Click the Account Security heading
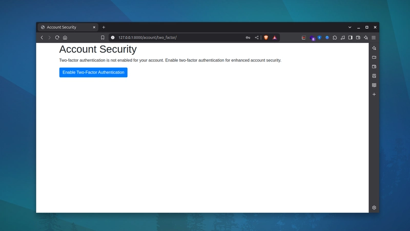Viewport: 410px width, 231px height. (x=98, y=49)
